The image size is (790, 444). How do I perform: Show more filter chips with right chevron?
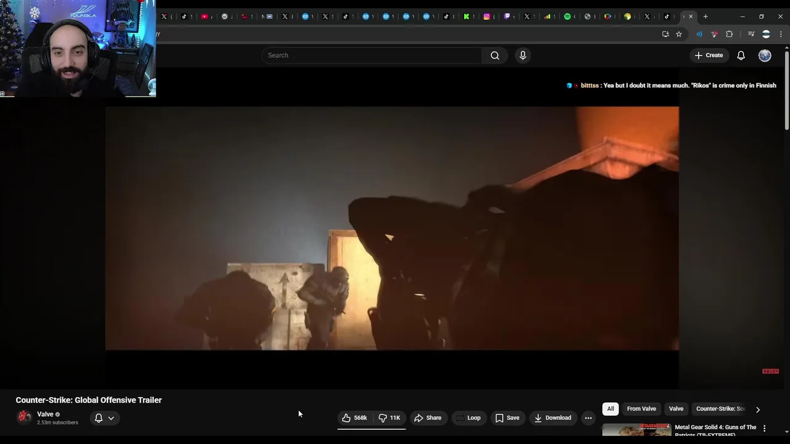(x=758, y=409)
